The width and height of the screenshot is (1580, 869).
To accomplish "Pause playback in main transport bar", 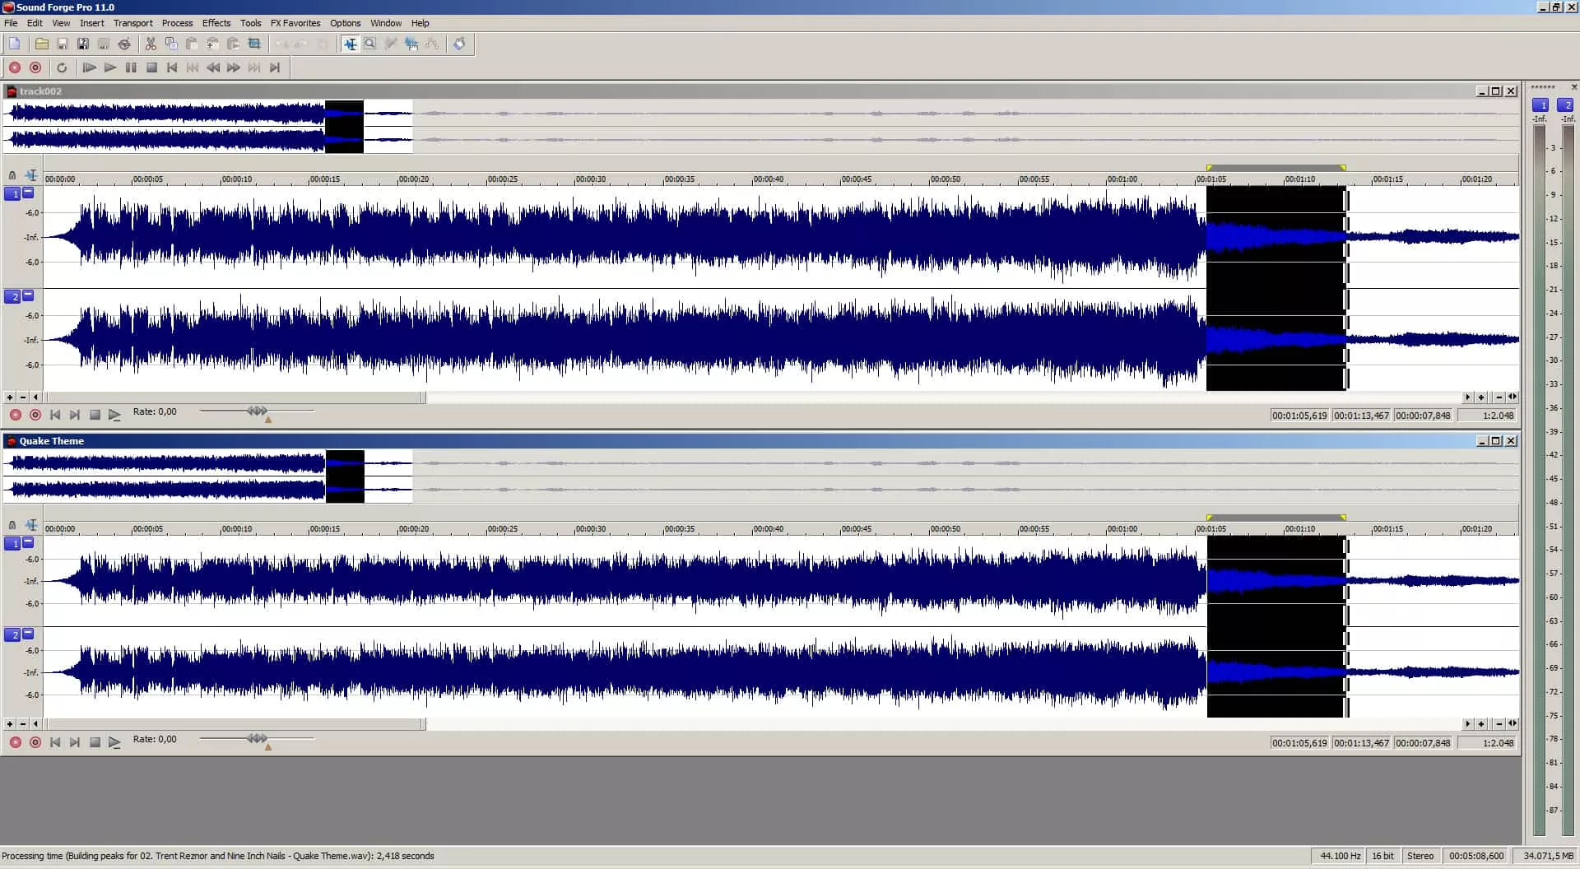I will click(131, 67).
